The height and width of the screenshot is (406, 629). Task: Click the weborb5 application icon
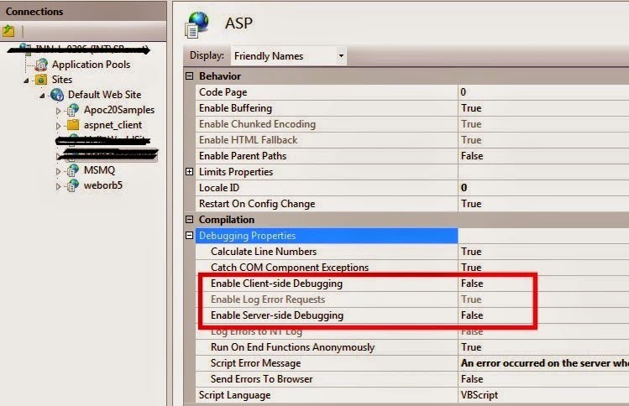pyautogui.click(x=73, y=185)
